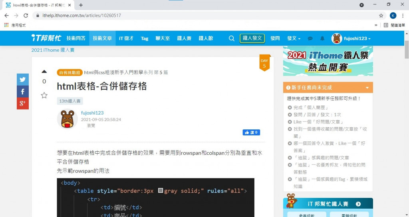The height and width of the screenshot is (217, 409).
Task: Open the 2021 iThome 鐵人祭 banner
Action: tap(328, 61)
